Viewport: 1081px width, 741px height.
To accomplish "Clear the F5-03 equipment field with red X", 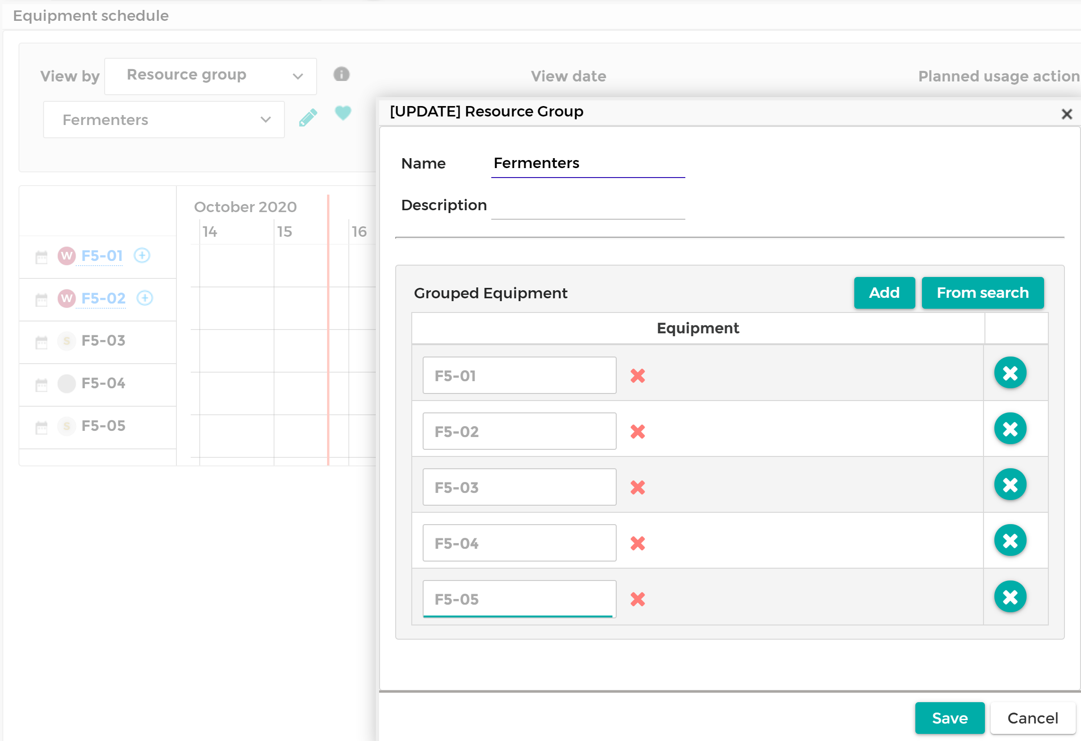I will pyautogui.click(x=638, y=487).
